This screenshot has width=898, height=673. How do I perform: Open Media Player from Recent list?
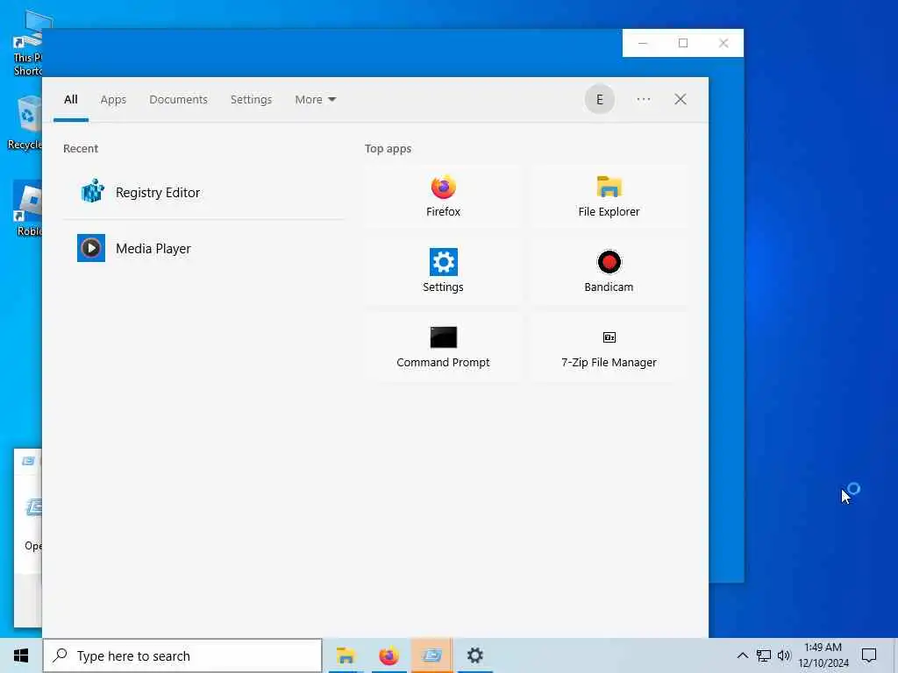(x=203, y=248)
